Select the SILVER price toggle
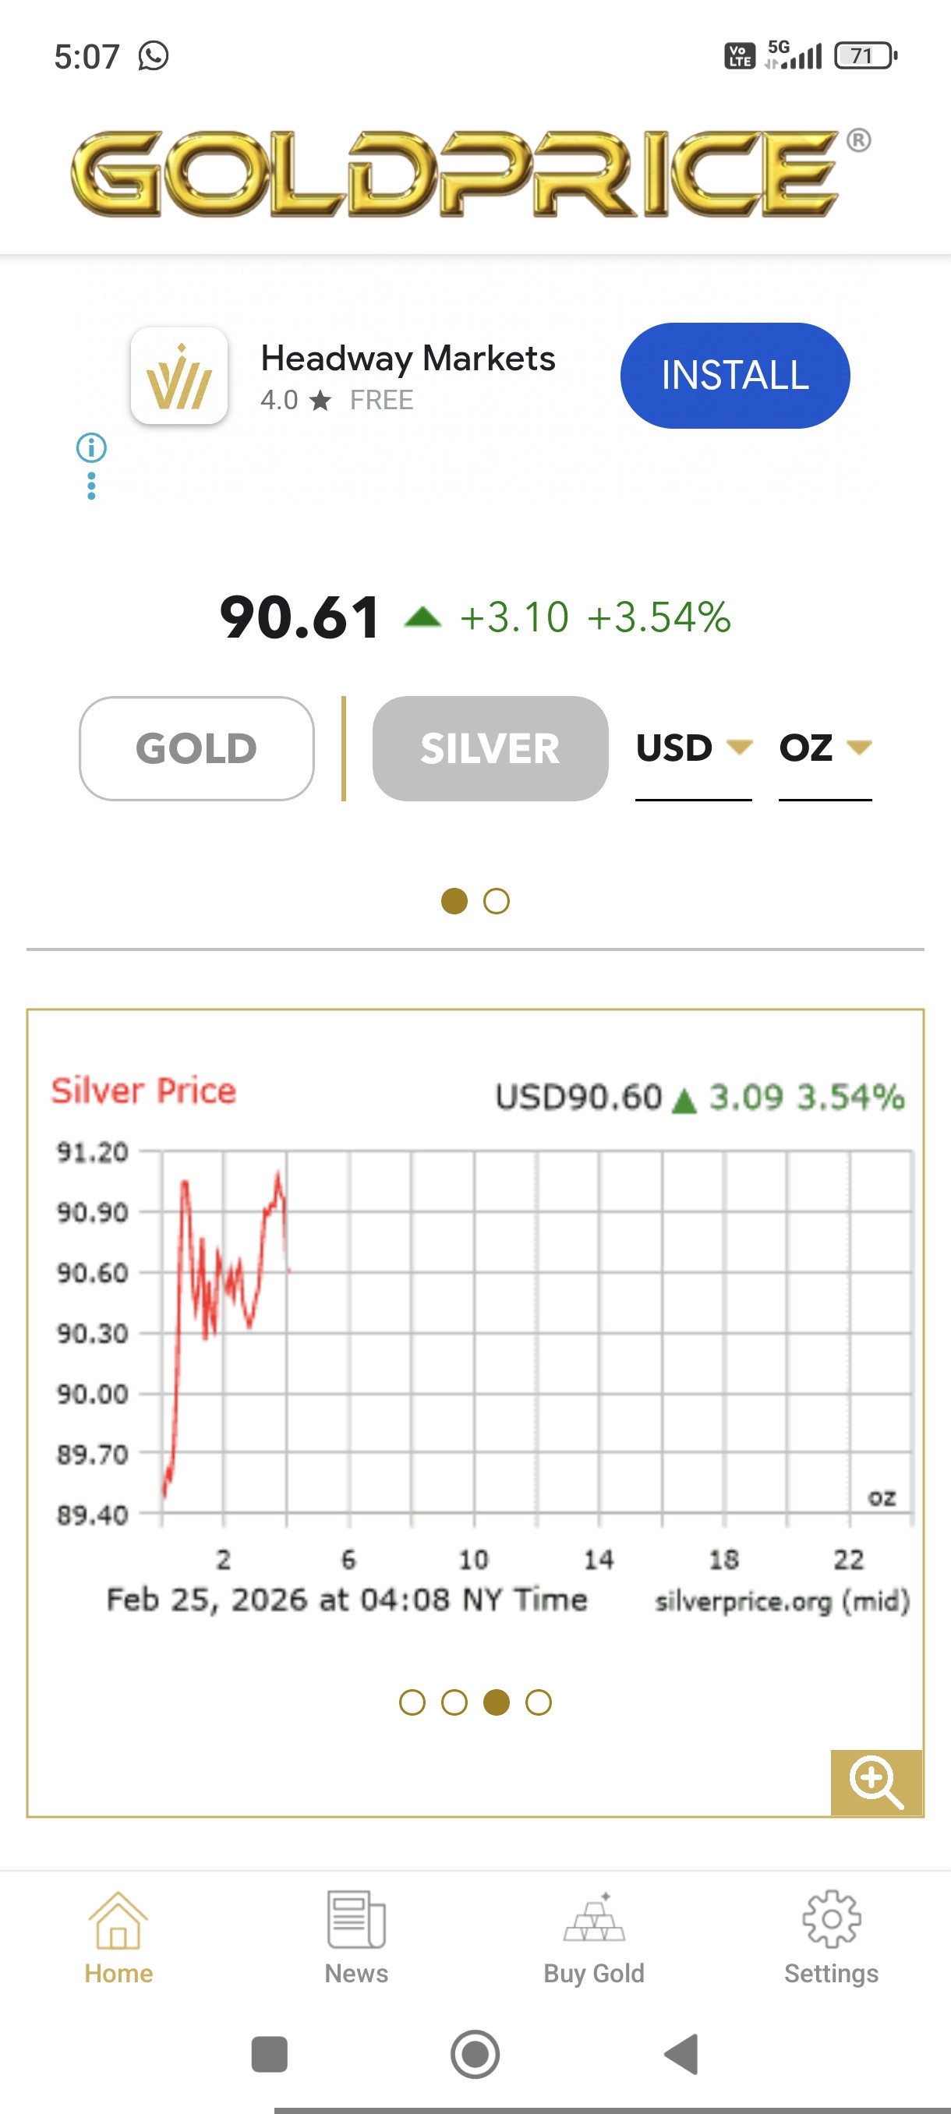Viewport: 951px width, 2114px height. click(490, 748)
